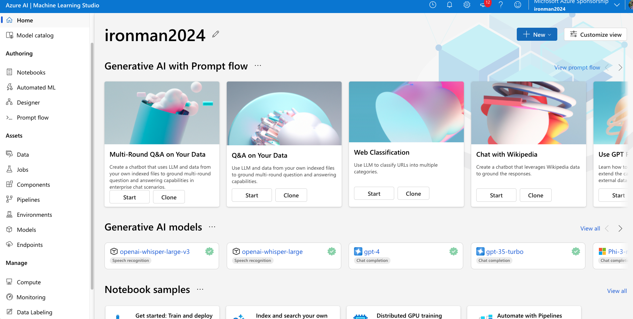Click the Customize view button
633x319 pixels.
595,34
